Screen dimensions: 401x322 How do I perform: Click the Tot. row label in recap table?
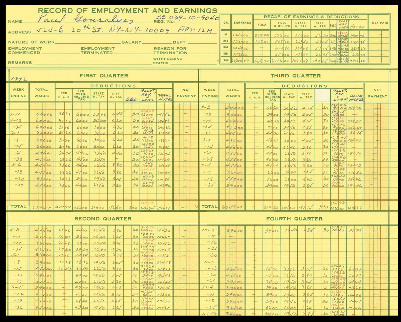tap(226, 60)
